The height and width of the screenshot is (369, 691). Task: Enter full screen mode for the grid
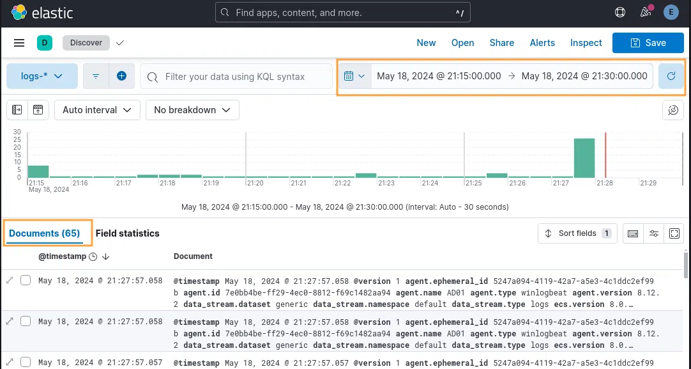click(674, 233)
